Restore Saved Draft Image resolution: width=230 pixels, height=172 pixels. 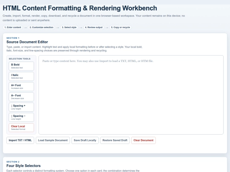pos(115,141)
